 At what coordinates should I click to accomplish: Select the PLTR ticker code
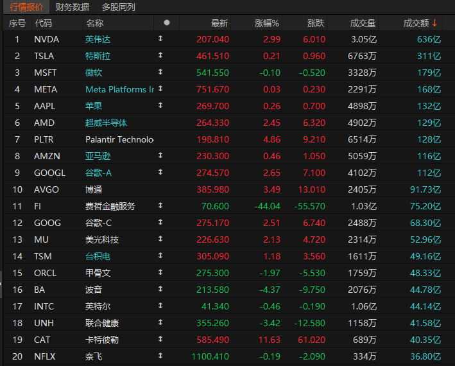coord(44,139)
